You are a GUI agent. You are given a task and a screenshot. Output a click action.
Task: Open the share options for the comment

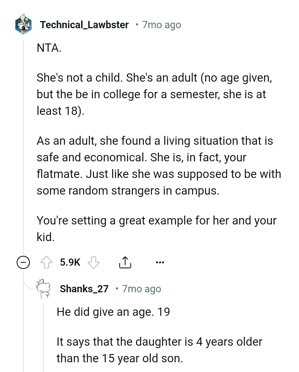[126, 262]
